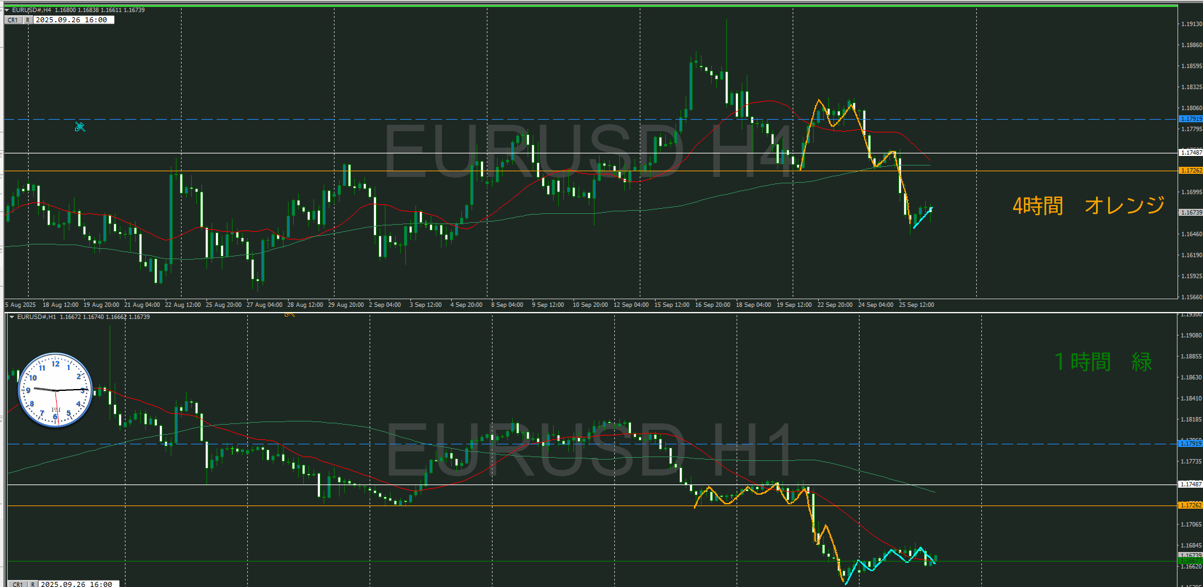
Task: Click the date field in the H1 chart
Action: tap(78, 583)
